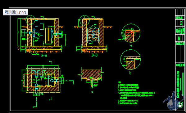Click the section marker above plan view
This screenshot has width=186, height=113.
pos(51,62)
